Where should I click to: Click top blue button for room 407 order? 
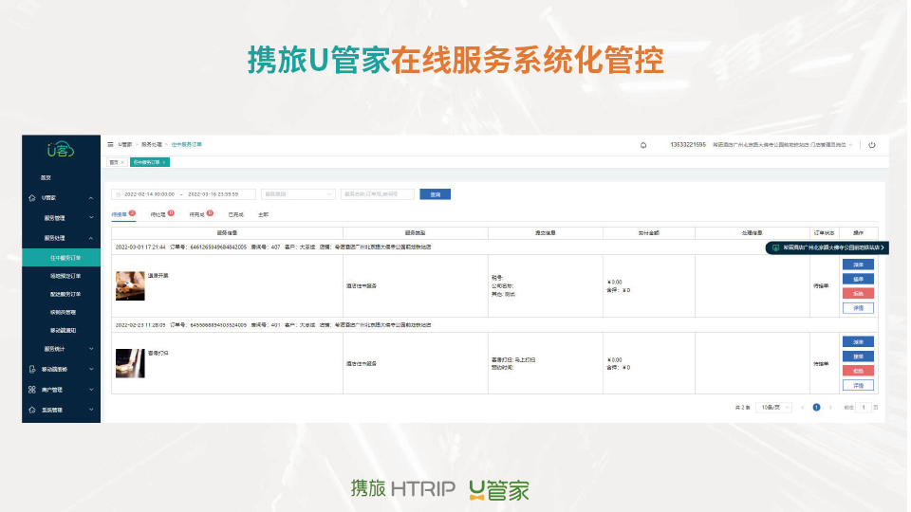[858, 265]
